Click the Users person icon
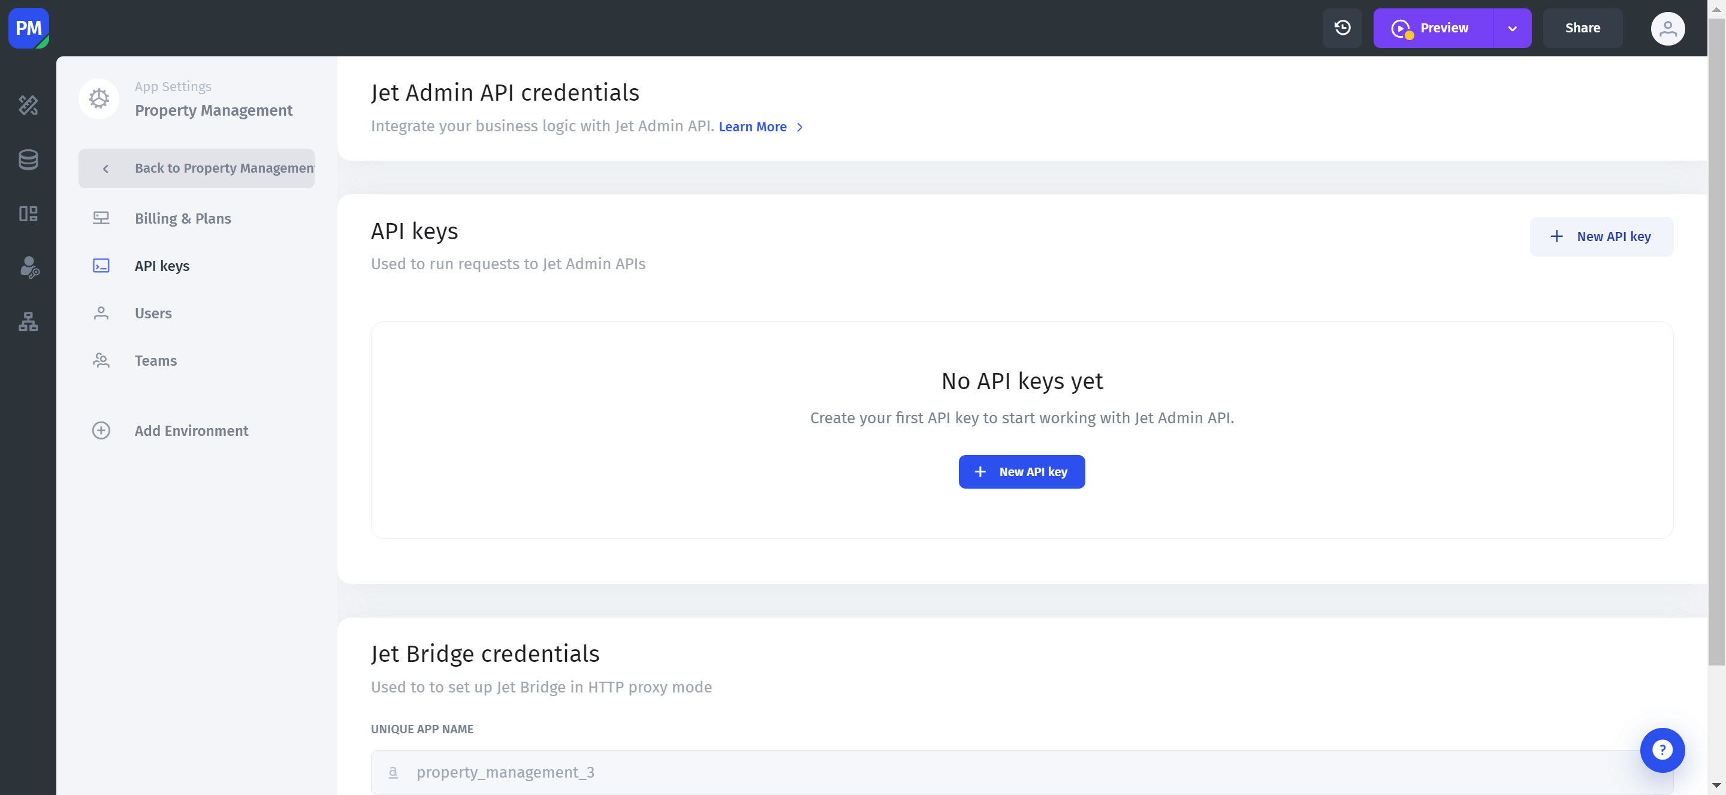The image size is (1726, 795). pos(101,313)
